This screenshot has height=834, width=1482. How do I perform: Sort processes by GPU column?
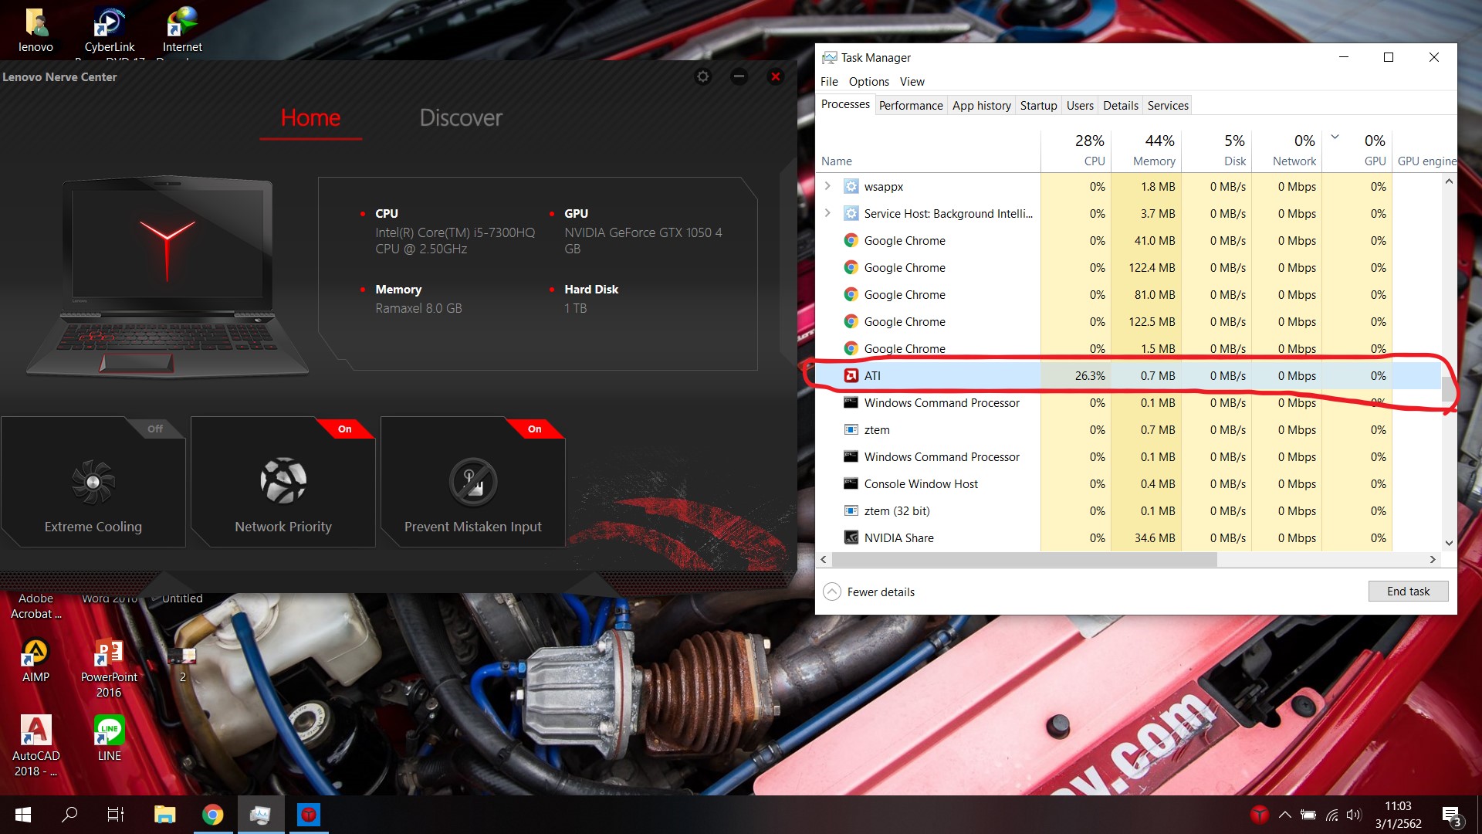(x=1357, y=150)
